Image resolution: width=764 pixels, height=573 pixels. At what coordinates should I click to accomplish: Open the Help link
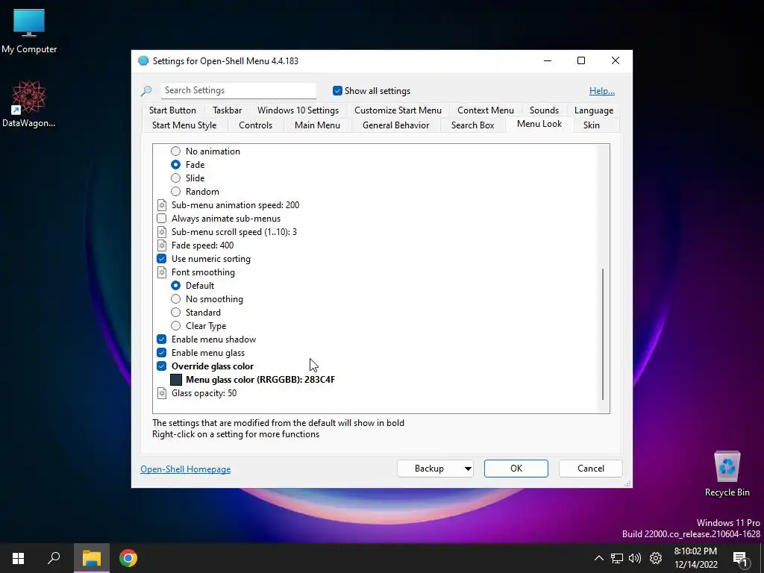pos(602,91)
